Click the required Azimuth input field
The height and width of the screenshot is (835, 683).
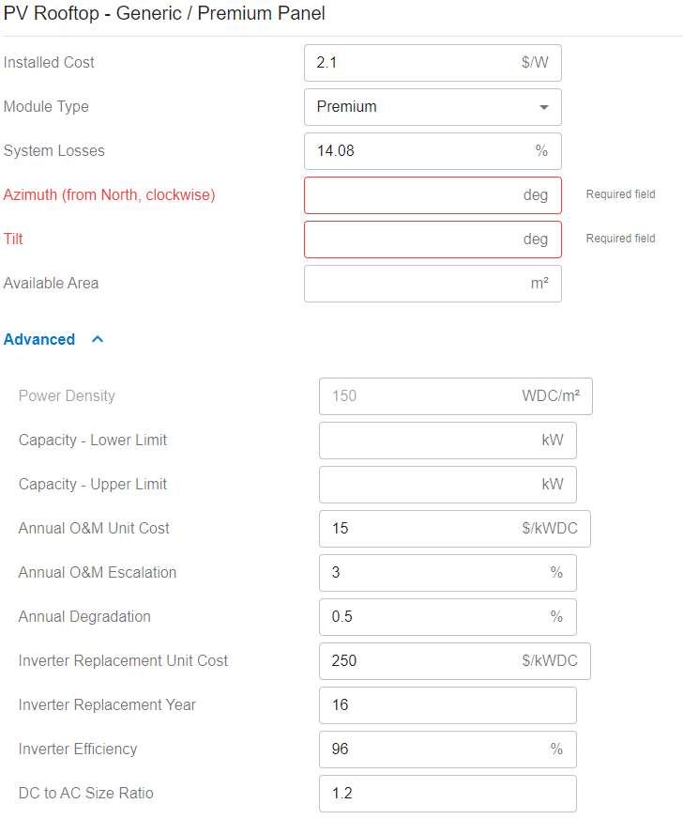point(413,195)
